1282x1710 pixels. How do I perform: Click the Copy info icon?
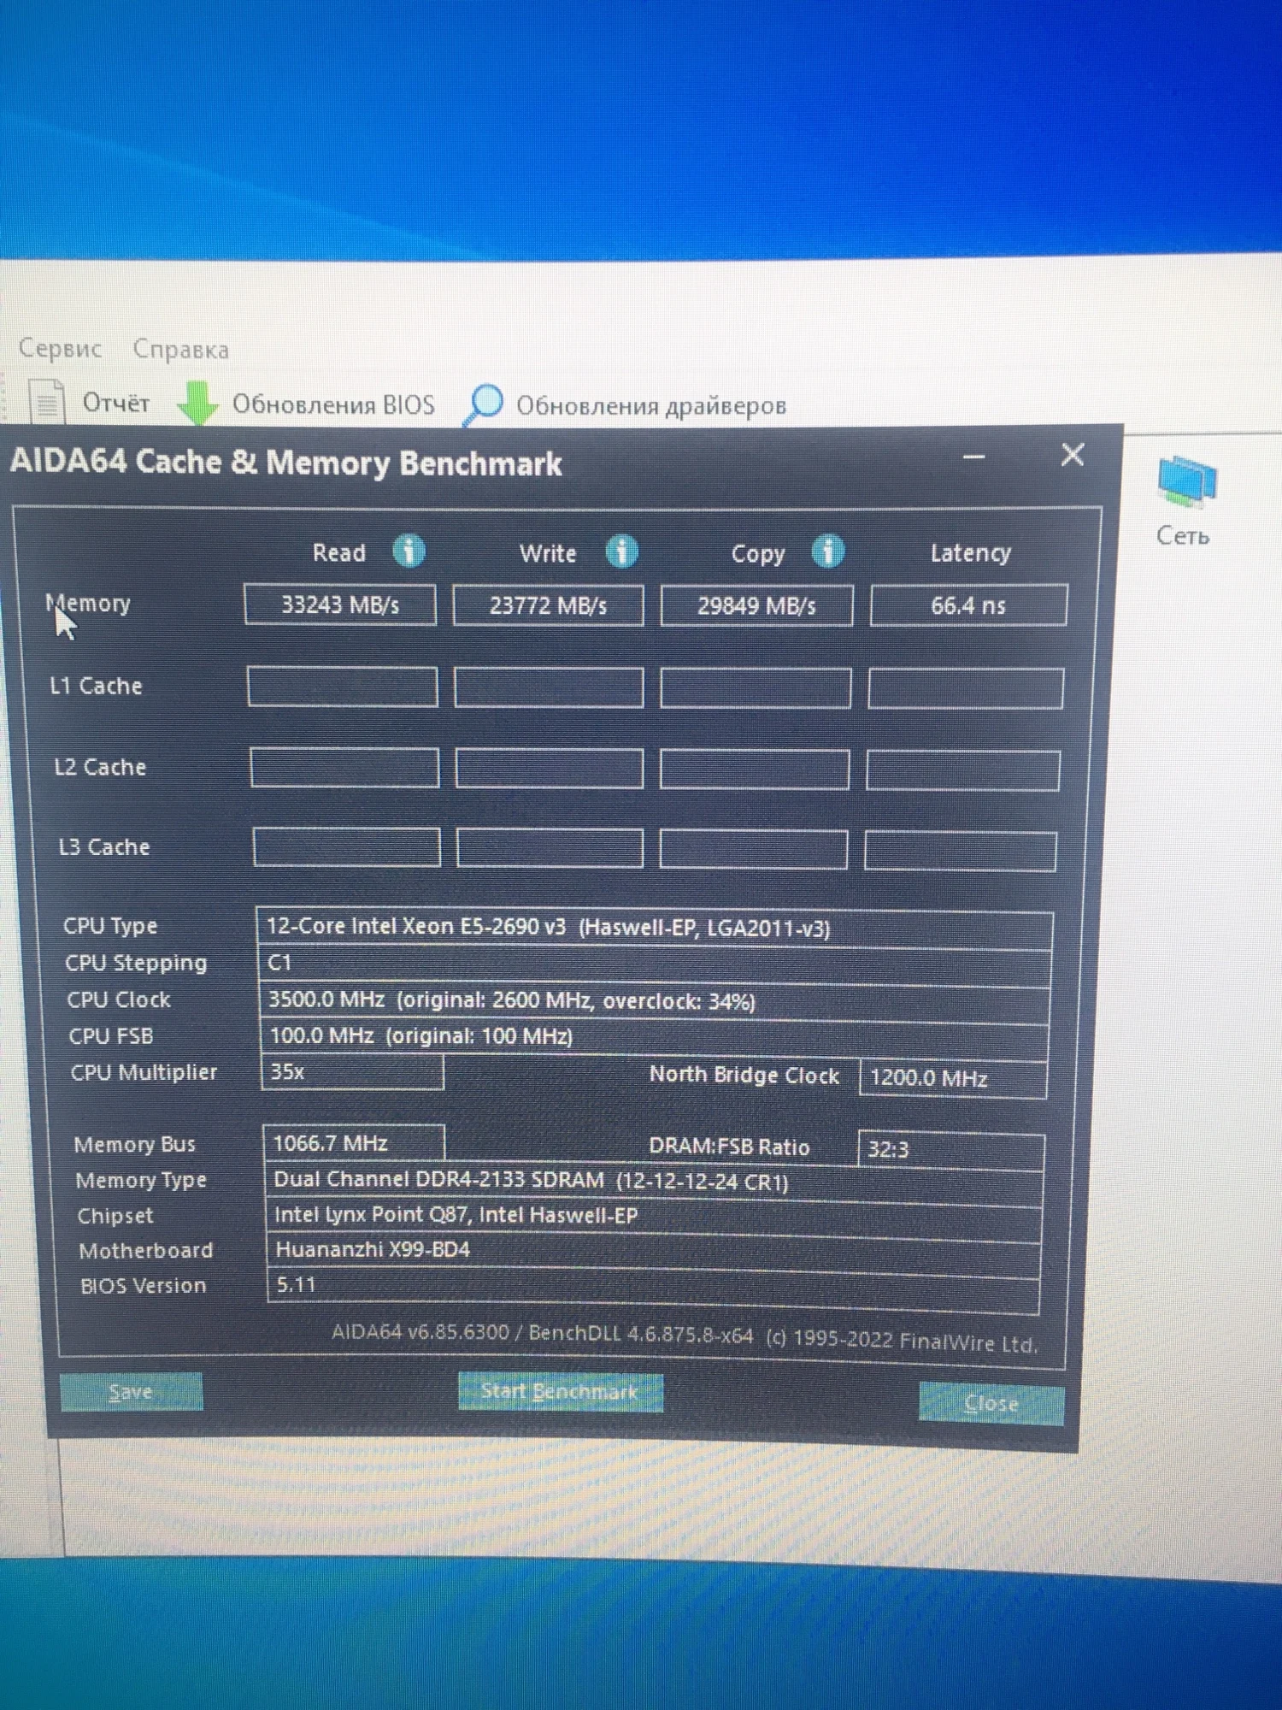827,551
